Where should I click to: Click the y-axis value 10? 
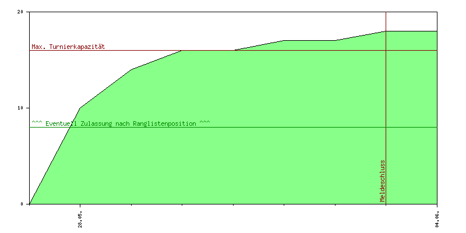(20, 108)
